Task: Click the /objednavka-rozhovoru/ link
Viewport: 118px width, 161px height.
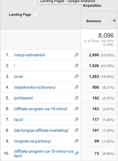Action: pos(35,87)
